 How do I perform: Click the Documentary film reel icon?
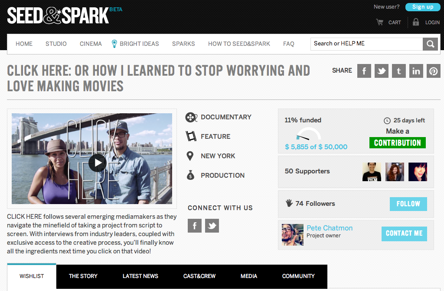click(191, 117)
